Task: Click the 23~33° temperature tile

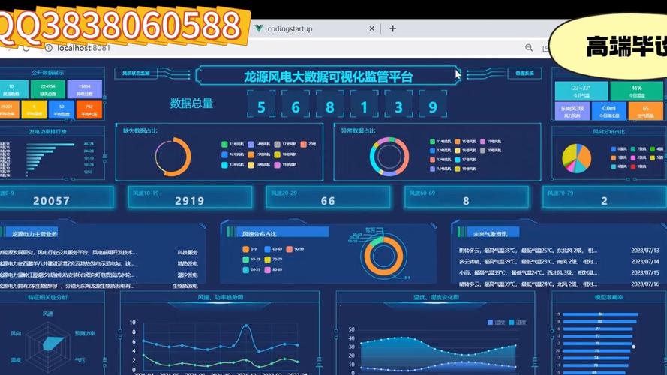Action: pos(581,91)
